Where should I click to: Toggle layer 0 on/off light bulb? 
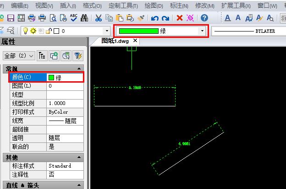click(25, 31)
